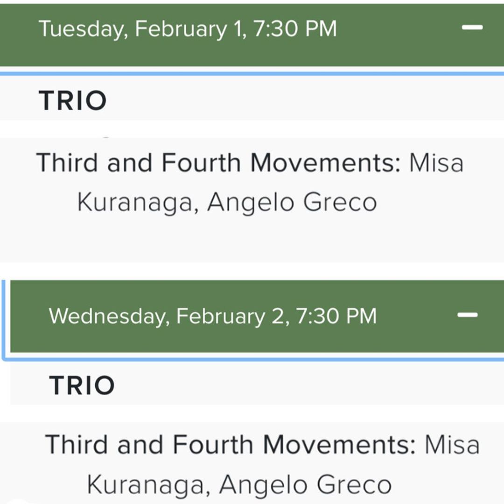Collapse the Wednesday, February 2 section using minus icon
Image resolution: width=504 pixels, height=504 pixels.
[x=468, y=315]
